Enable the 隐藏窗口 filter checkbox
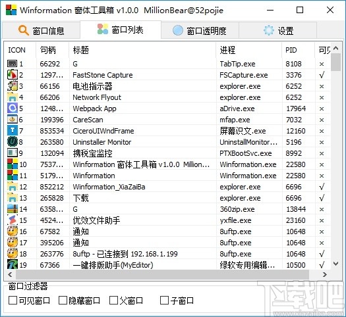 click(63, 301)
